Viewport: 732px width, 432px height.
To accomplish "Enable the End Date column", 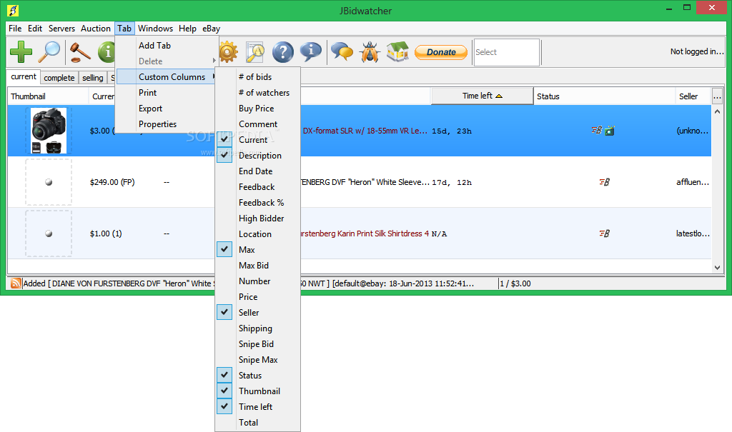I will coord(257,171).
